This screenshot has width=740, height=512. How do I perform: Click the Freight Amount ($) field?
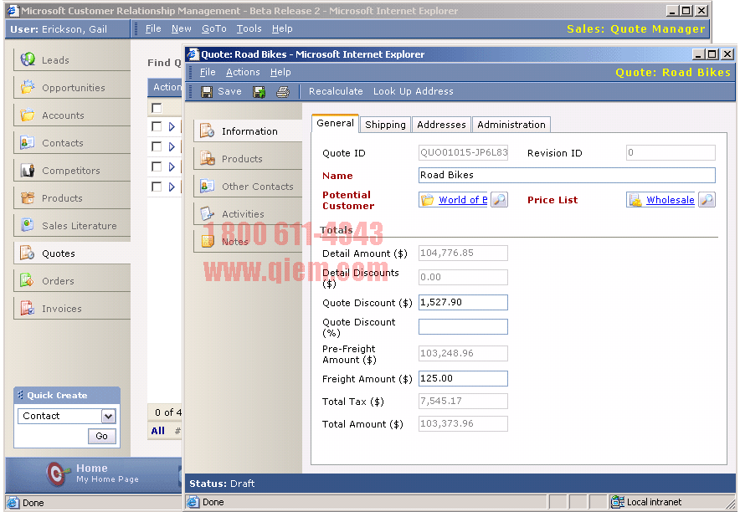(463, 379)
